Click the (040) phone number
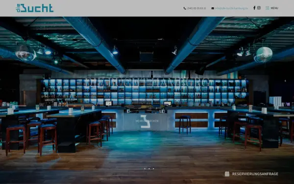Viewport: 294px width, 184px height. point(196,8)
